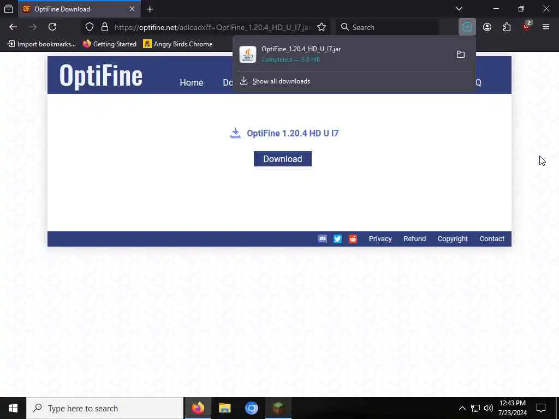Open the Refund footer link
The width and height of the screenshot is (559, 419).
pos(415,239)
